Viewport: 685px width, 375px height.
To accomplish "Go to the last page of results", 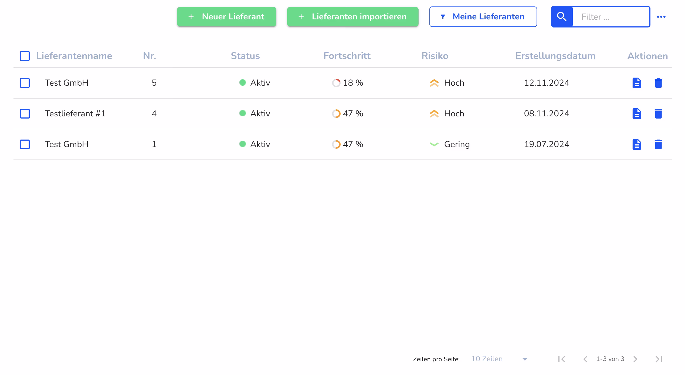I will coord(659,359).
